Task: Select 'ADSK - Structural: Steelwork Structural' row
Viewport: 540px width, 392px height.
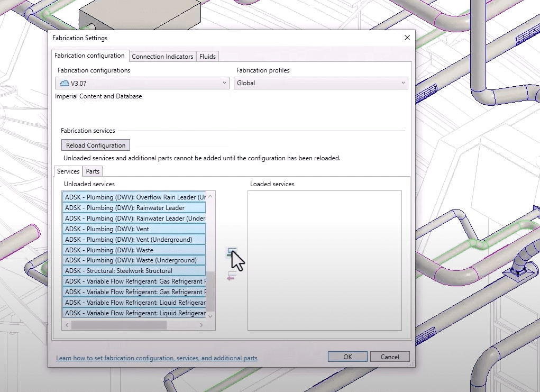Action: pyautogui.click(x=134, y=271)
